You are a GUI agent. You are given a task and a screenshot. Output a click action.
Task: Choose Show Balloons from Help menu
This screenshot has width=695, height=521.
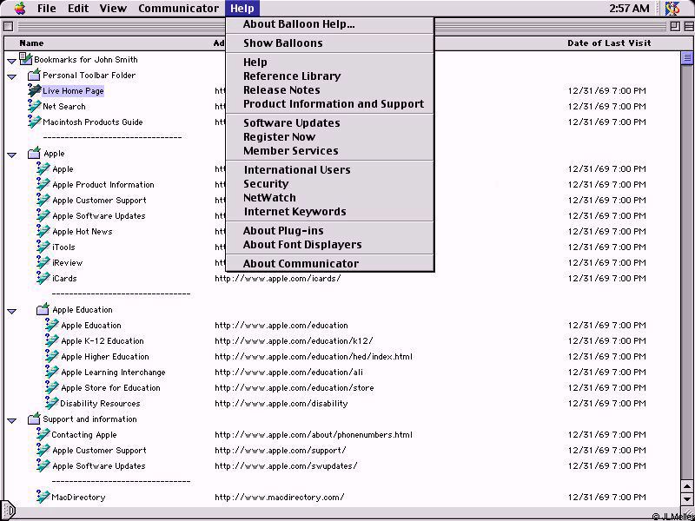click(x=282, y=43)
